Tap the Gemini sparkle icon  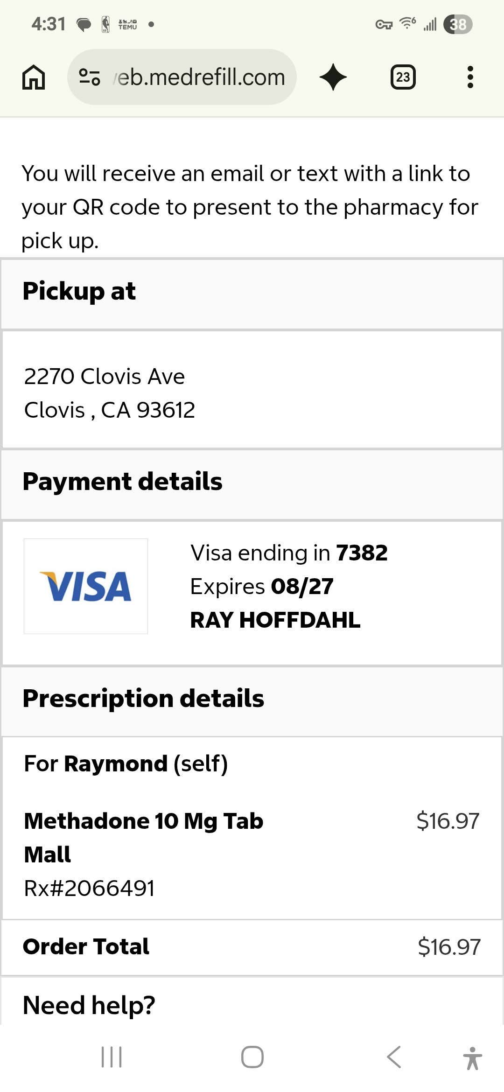[333, 77]
